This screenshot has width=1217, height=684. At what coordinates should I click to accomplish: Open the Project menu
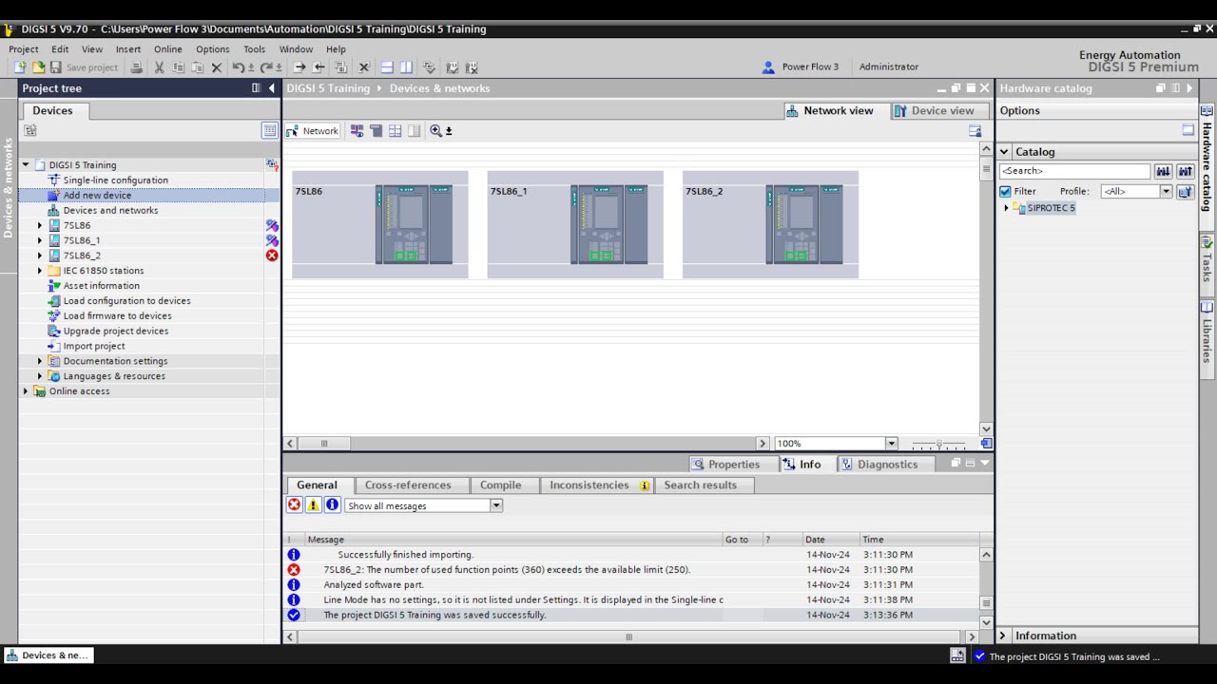(x=24, y=49)
